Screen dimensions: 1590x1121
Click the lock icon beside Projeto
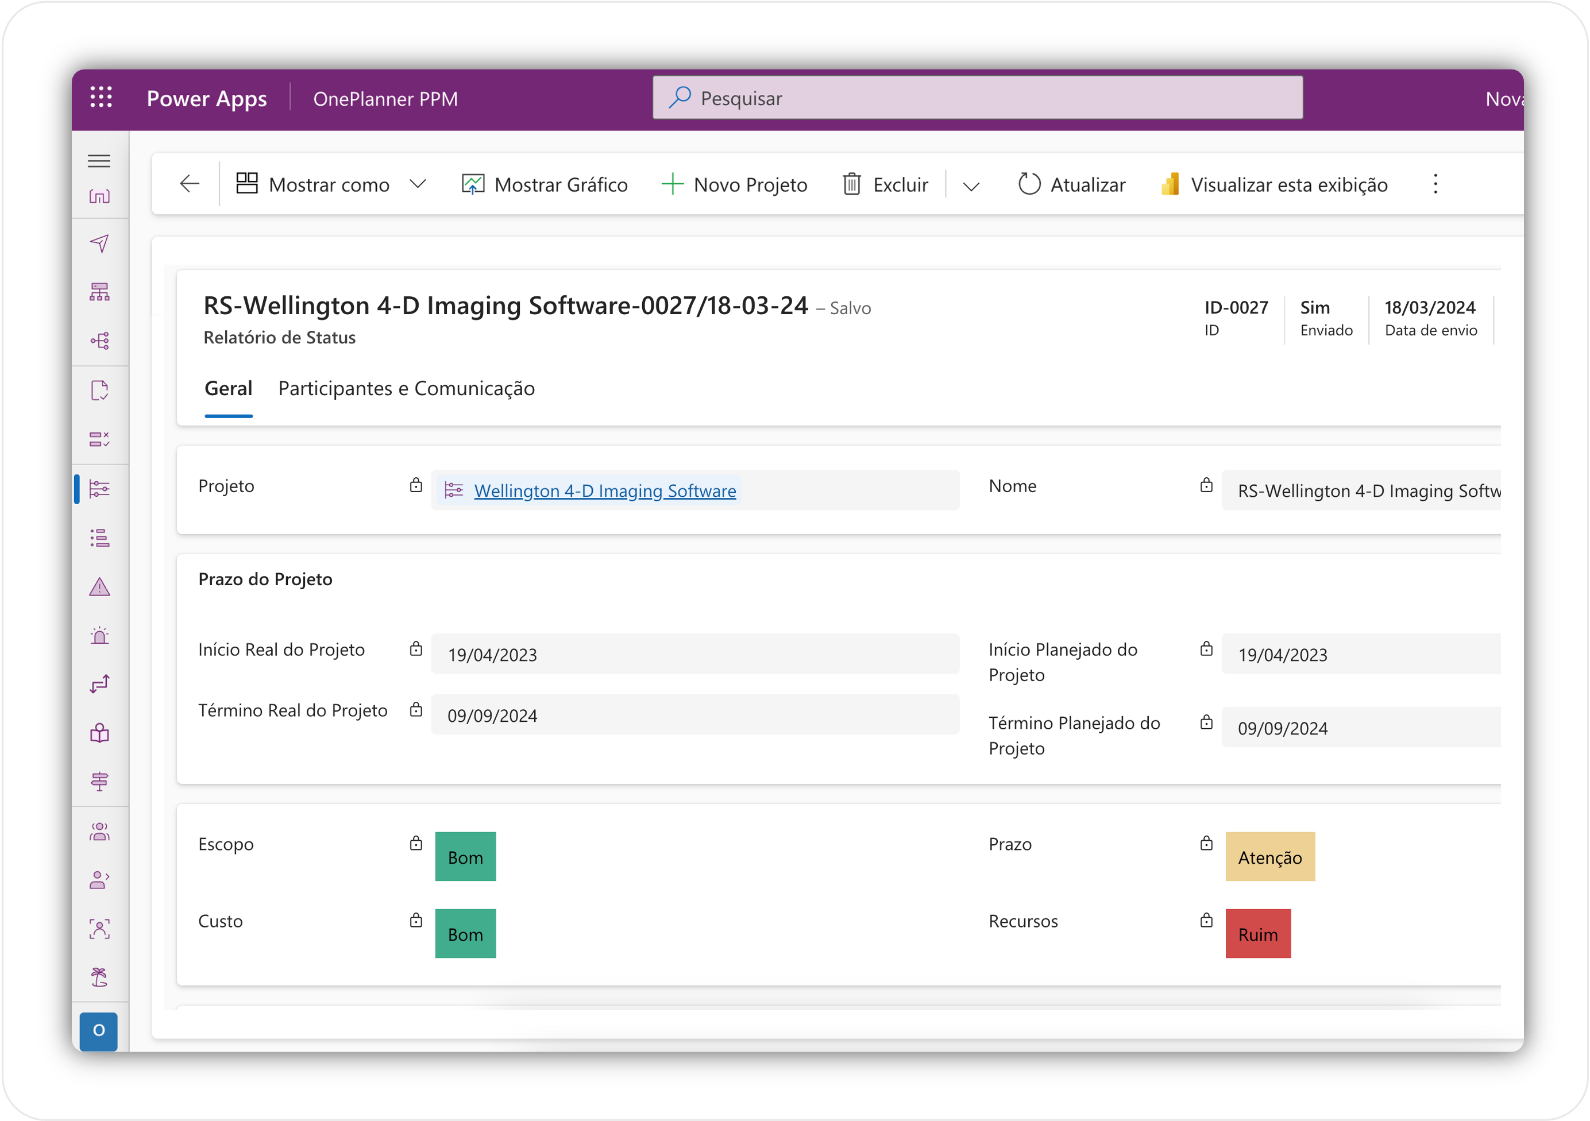(x=415, y=485)
